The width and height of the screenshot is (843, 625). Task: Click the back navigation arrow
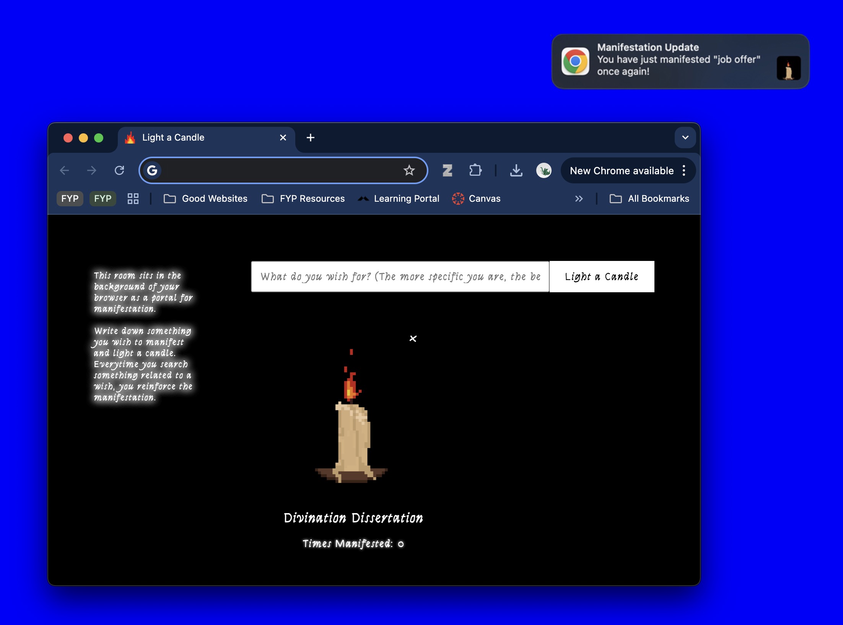(x=65, y=170)
